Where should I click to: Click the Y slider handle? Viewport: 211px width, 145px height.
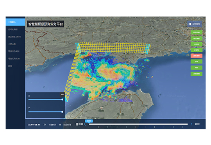point(62,112)
